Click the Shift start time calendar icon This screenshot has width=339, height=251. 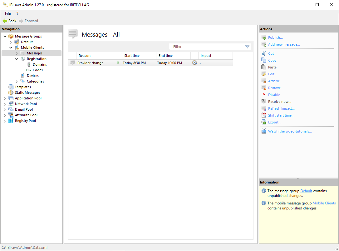[264, 115]
